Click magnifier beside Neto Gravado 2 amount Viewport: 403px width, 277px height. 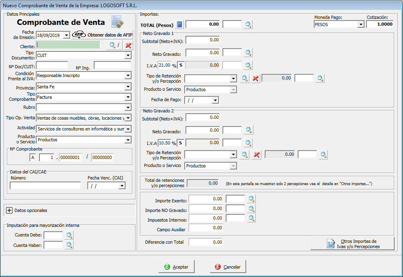[249, 130]
